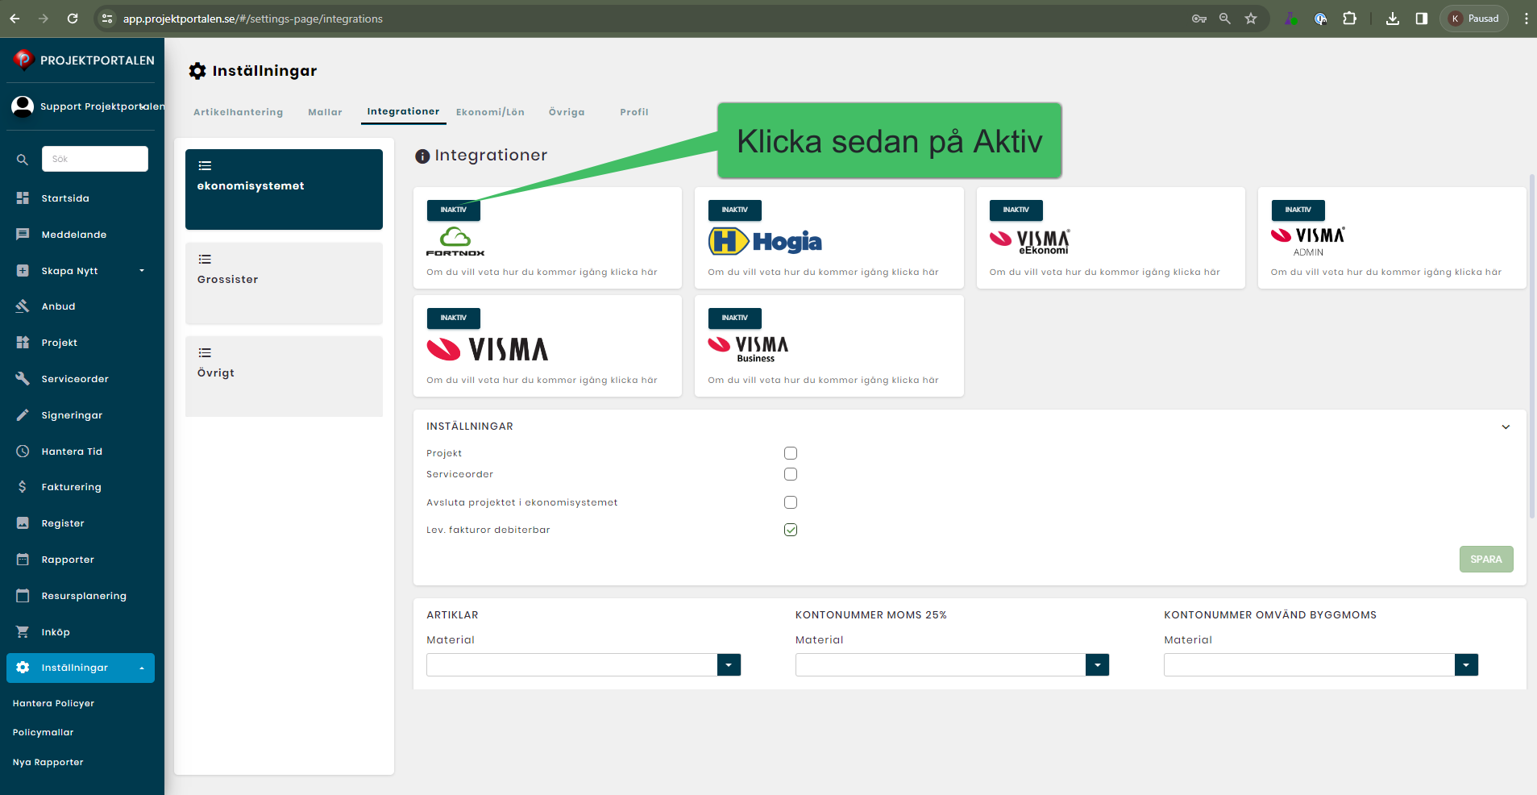Image resolution: width=1537 pixels, height=795 pixels.
Task: Click the Fortnox logo
Action: point(455,241)
